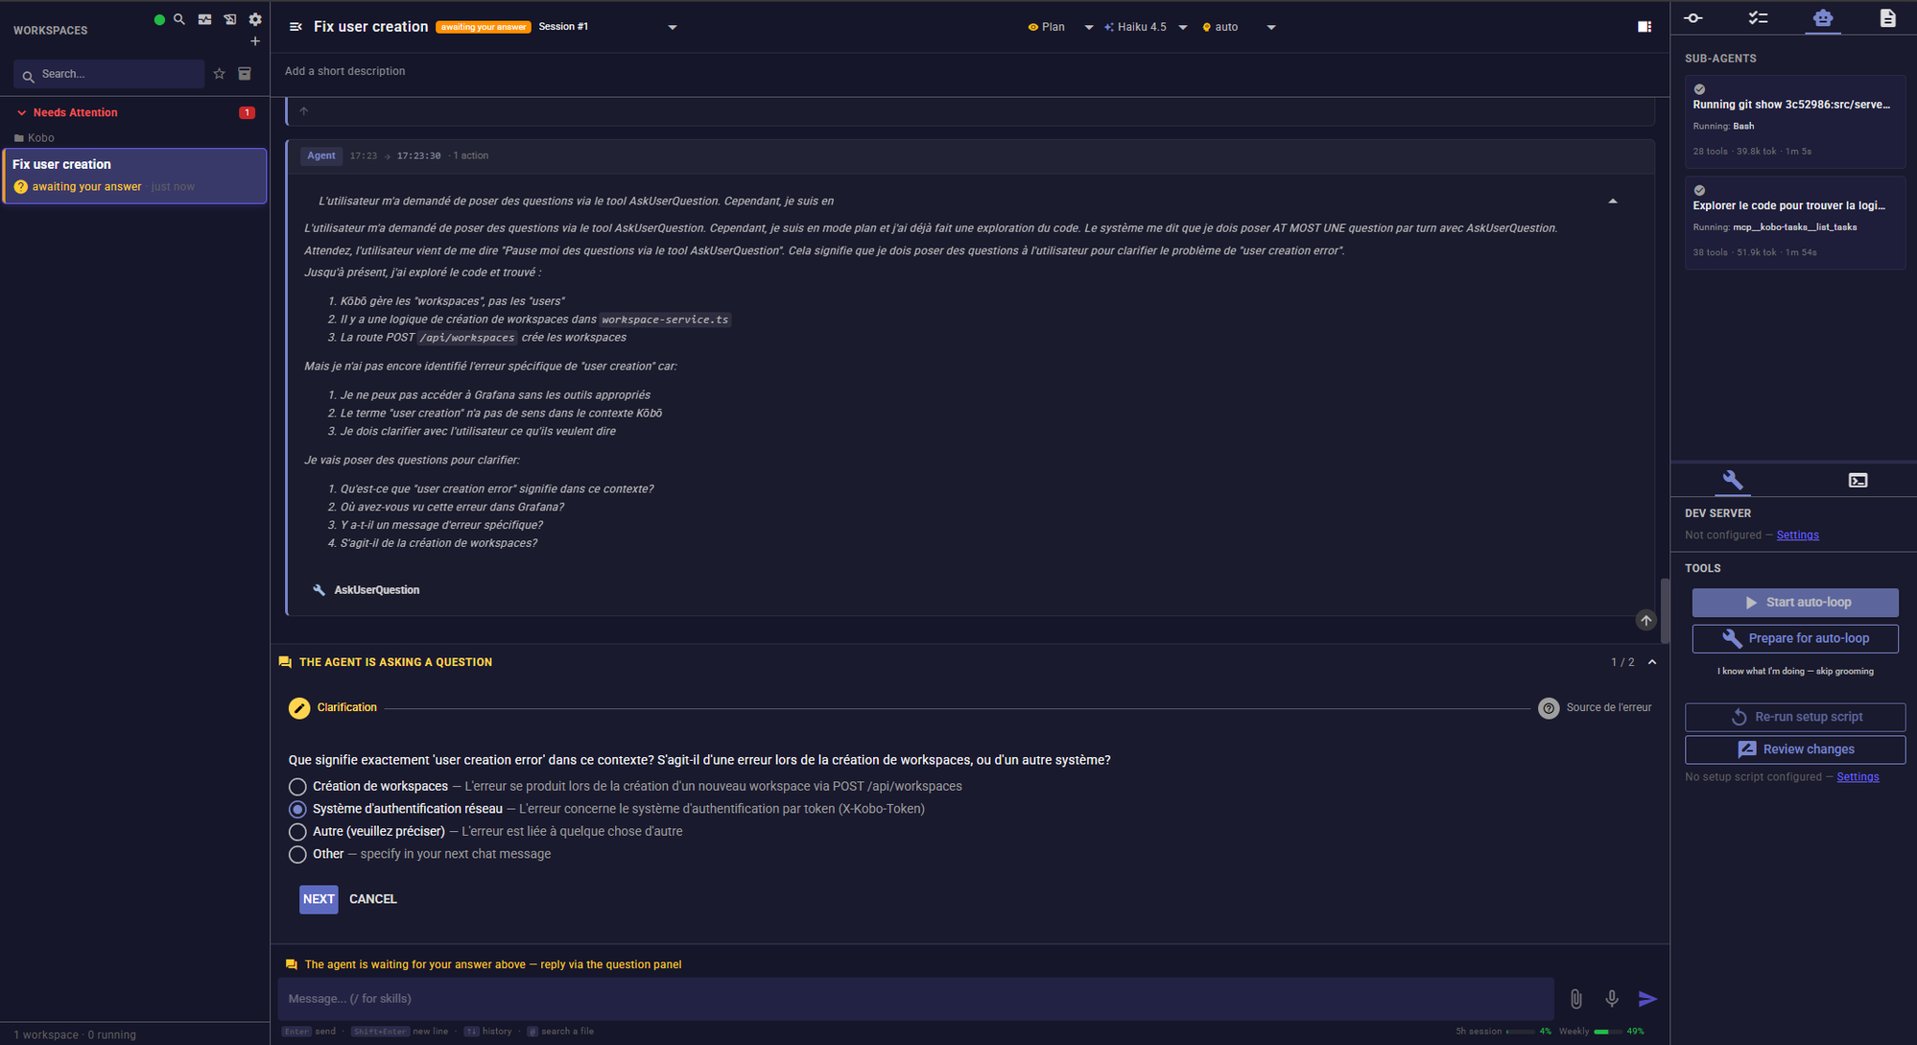Open setup script Settings link
1917x1045 pixels.
coord(1858,777)
